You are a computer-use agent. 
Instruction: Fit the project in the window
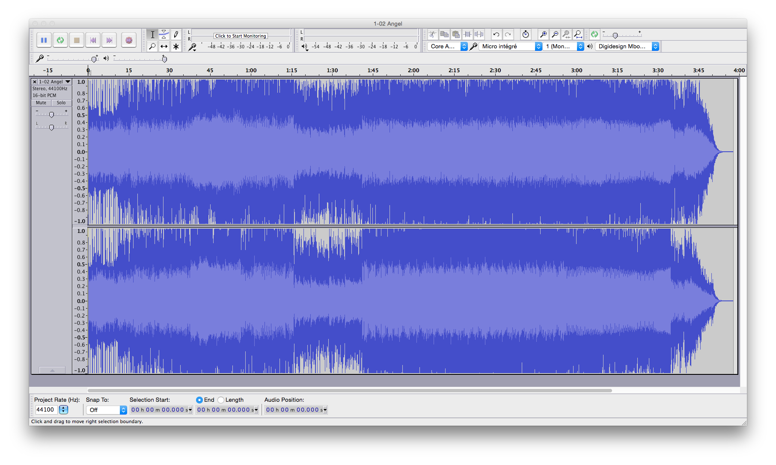(578, 34)
